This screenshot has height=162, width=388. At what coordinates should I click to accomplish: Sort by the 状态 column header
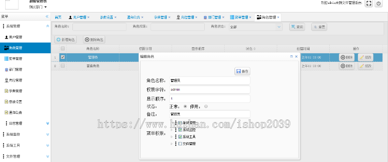point(250,49)
